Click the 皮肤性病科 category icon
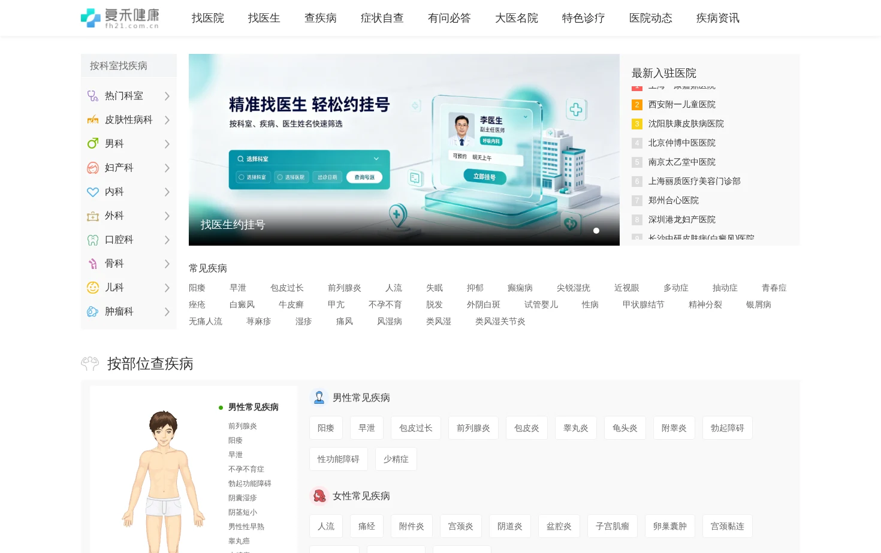 tap(93, 120)
